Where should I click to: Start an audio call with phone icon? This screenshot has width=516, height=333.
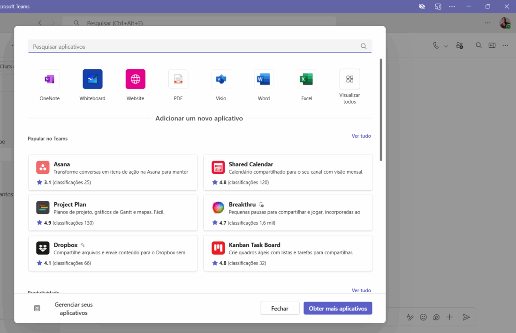click(x=436, y=45)
